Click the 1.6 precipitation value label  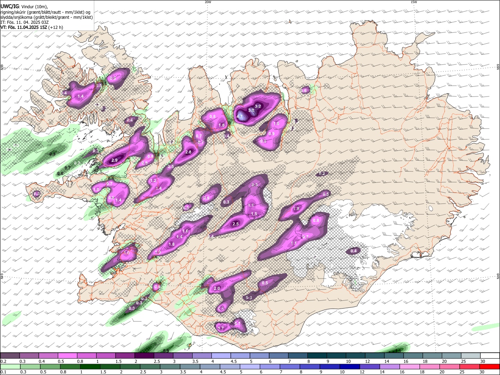(185, 231)
